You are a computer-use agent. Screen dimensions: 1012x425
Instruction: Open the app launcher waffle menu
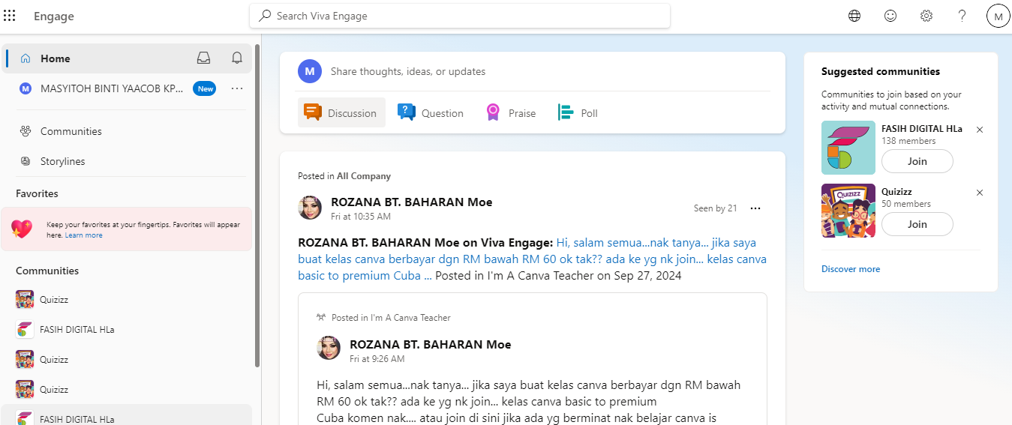(x=10, y=16)
